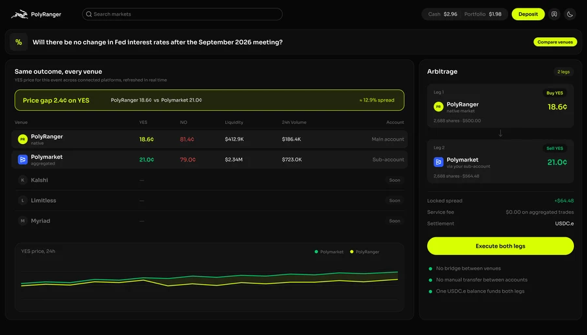Click Leg 2 Polymarket icon
The width and height of the screenshot is (587, 335).
coord(438,162)
